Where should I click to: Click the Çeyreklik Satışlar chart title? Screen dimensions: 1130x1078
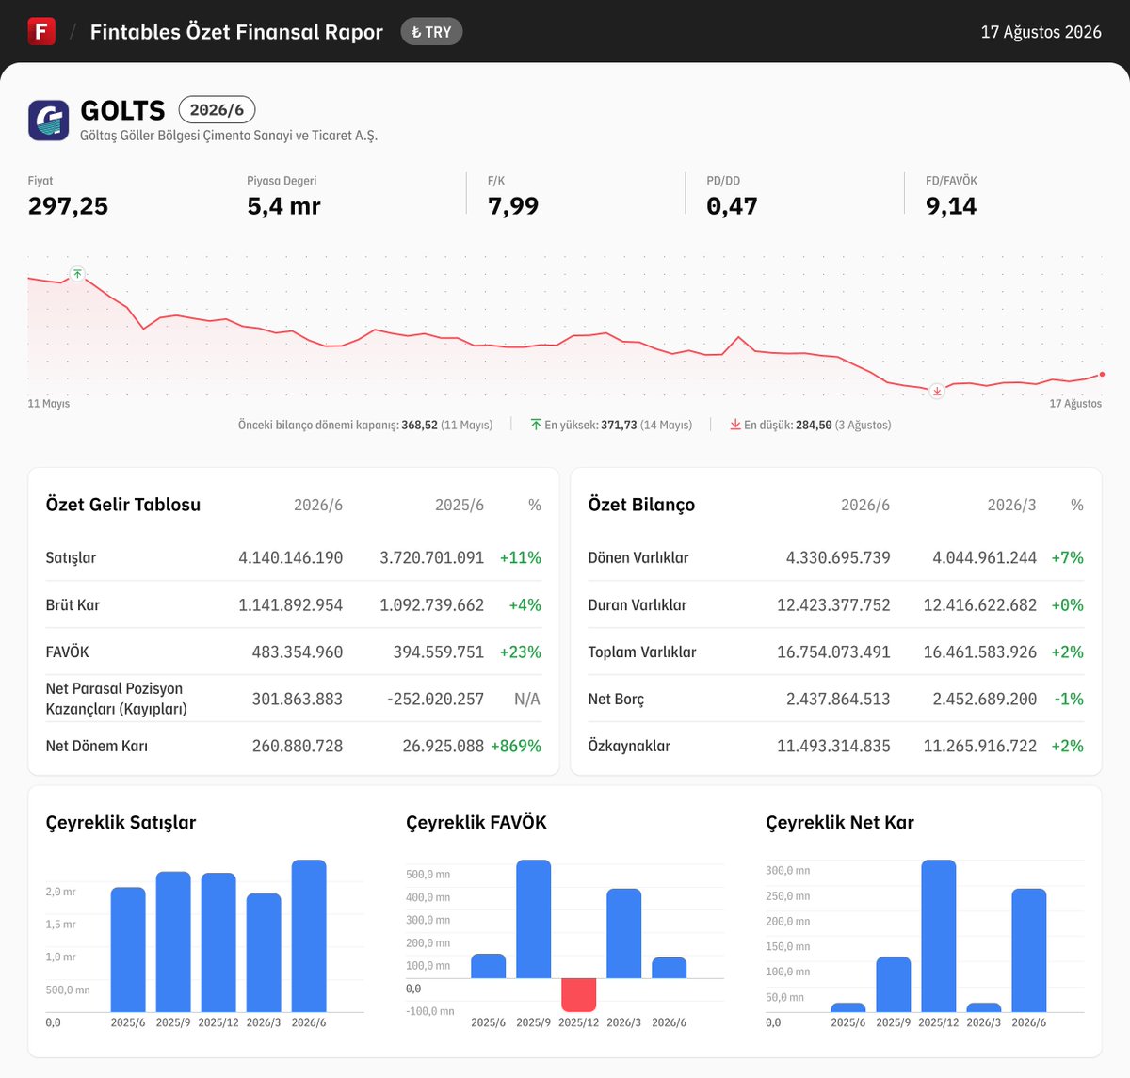tap(121, 822)
